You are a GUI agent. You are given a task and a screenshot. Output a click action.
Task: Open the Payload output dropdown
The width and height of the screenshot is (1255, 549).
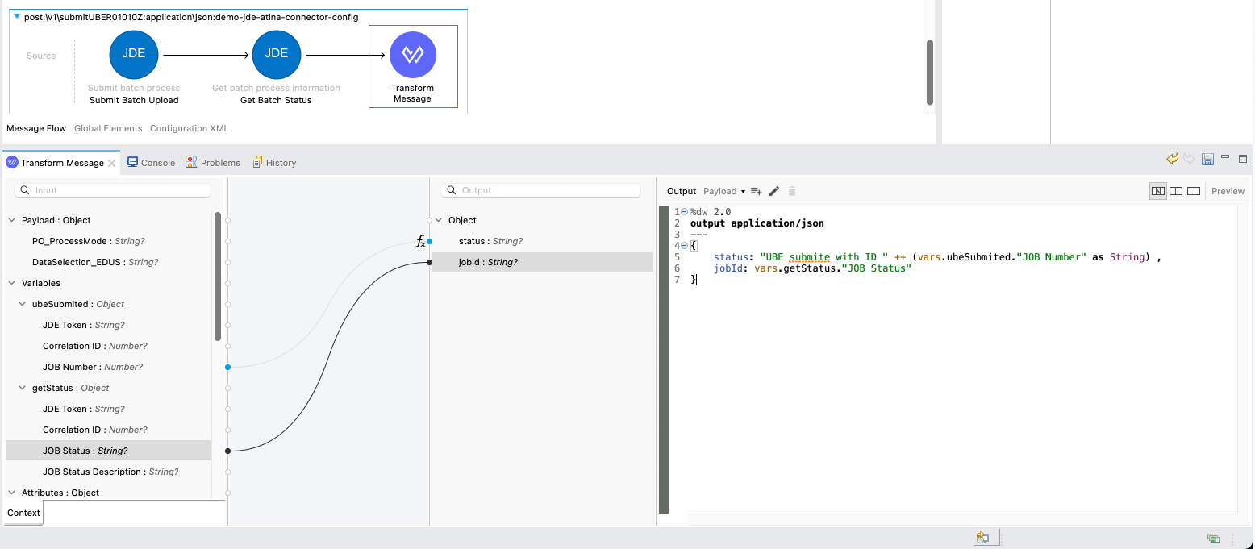(x=723, y=191)
